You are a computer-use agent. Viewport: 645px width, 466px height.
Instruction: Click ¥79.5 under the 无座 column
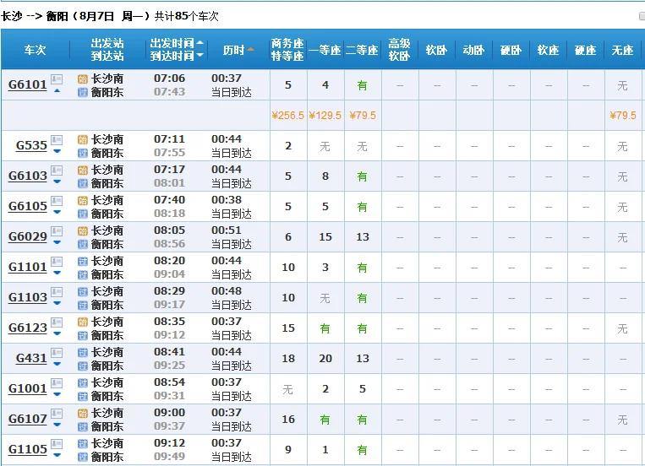click(623, 116)
